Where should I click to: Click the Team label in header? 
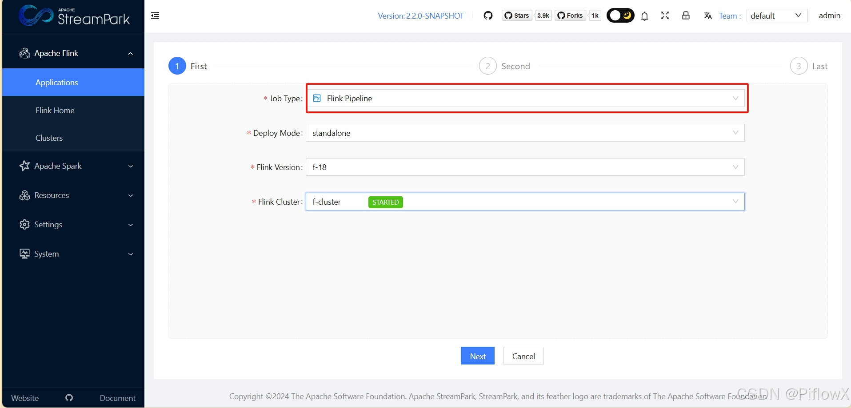pyautogui.click(x=730, y=16)
